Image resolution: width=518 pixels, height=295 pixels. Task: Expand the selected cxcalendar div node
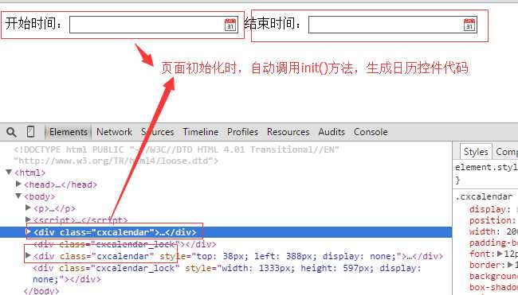click(28, 231)
